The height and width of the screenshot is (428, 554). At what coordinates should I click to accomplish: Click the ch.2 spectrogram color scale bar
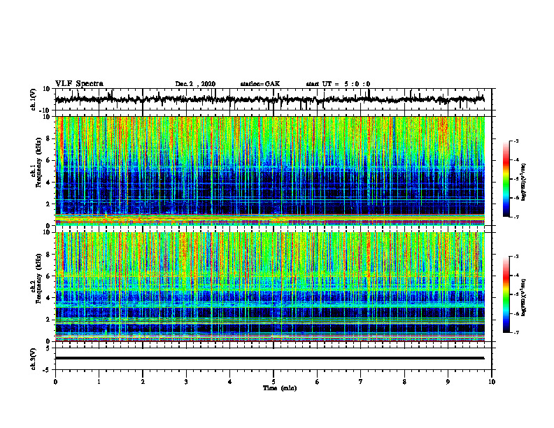coord(506,294)
